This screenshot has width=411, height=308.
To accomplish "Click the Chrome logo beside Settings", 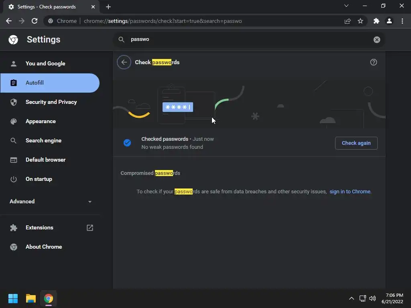I will pos(13,40).
